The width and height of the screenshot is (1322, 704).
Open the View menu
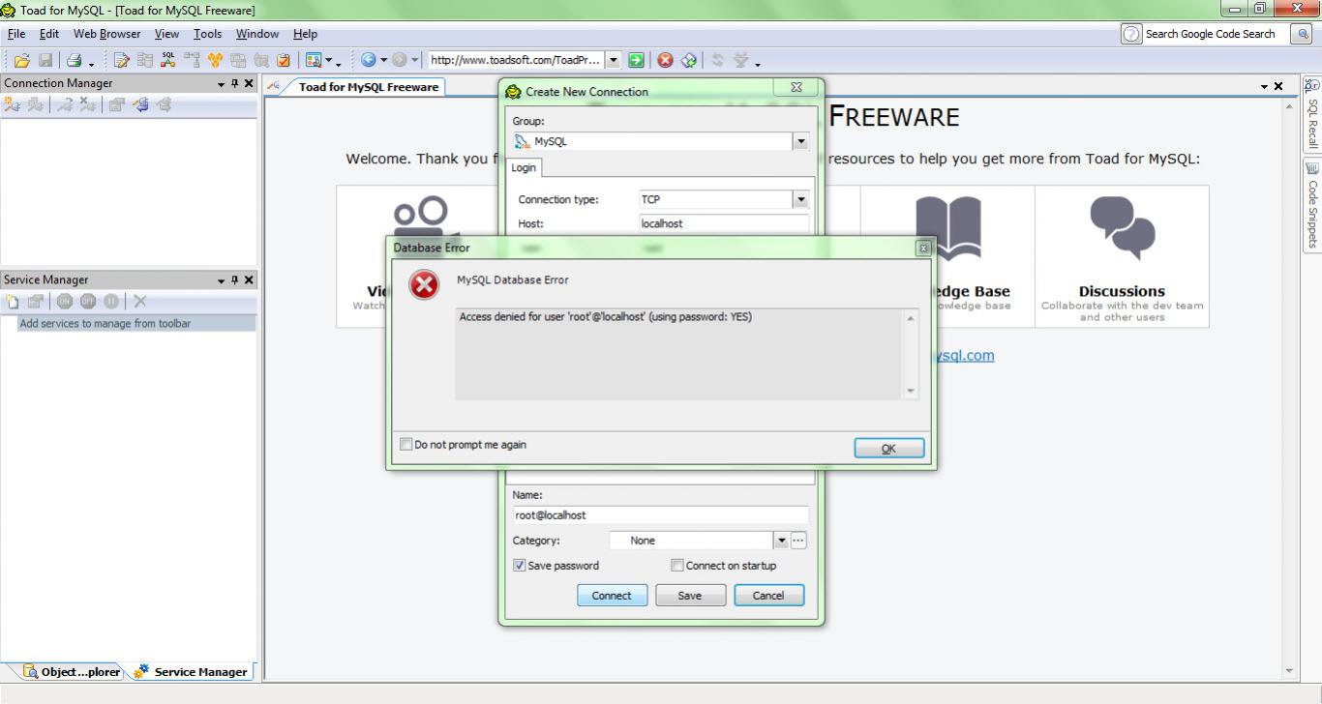coord(166,34)
